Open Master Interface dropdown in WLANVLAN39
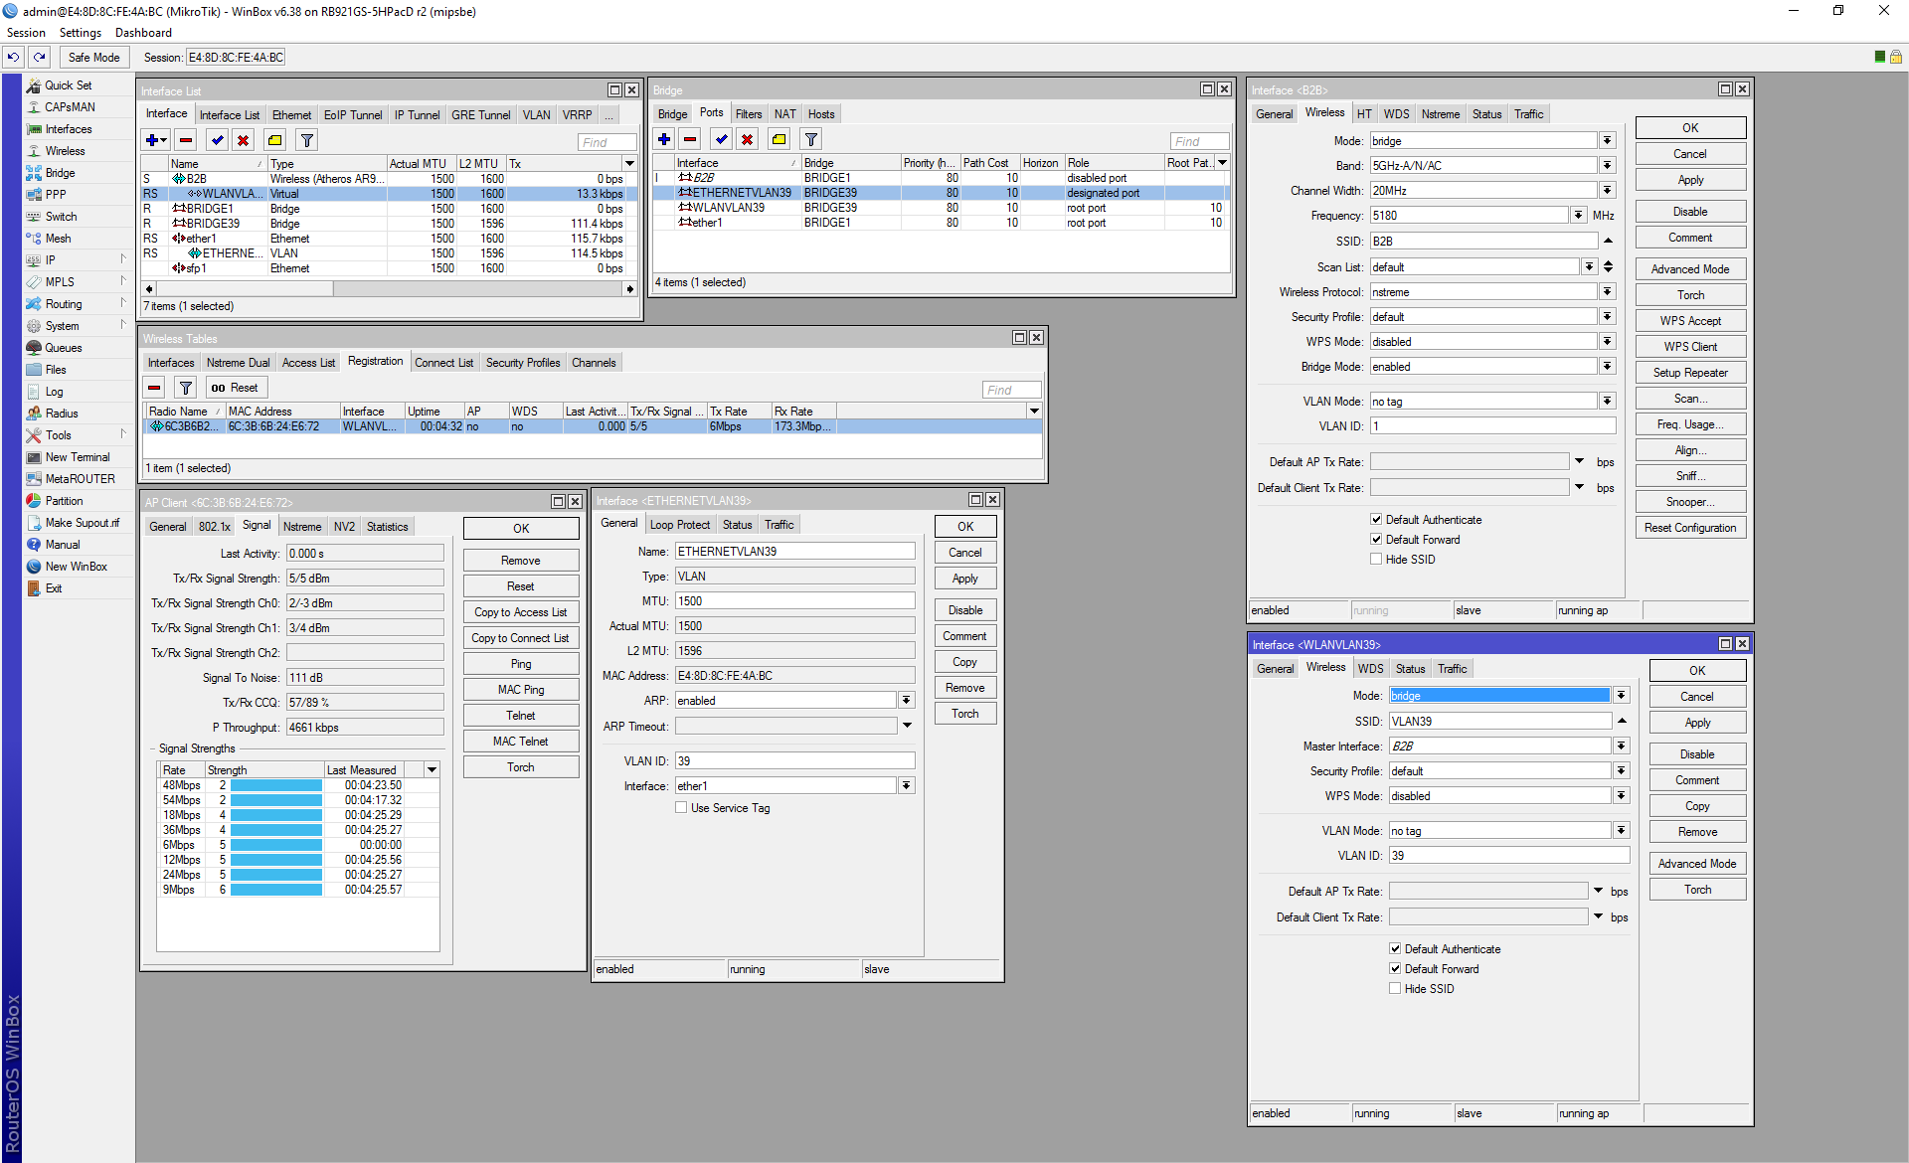The width and height of the screenshot is (1909, 1163). point(1621,747)
